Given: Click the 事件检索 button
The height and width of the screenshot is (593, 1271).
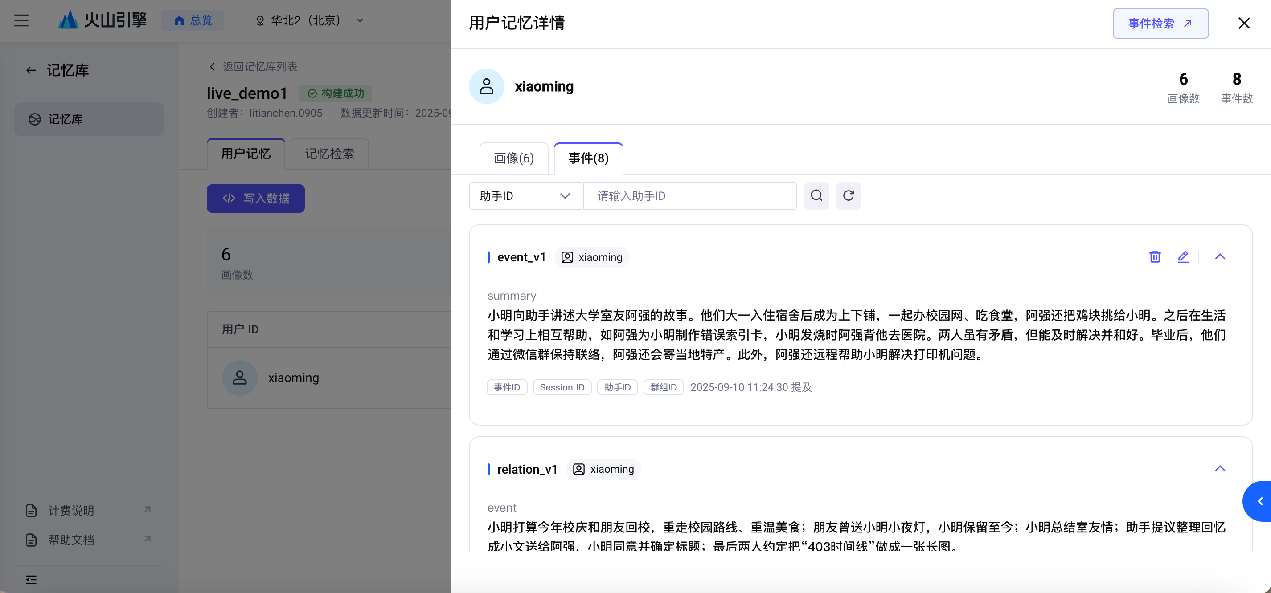Looking at the screenshot, I should [x=1160, y=23].
